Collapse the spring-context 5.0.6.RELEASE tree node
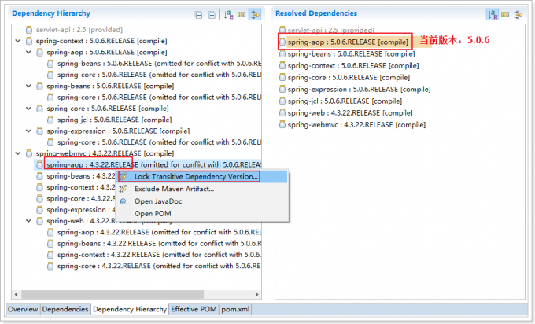The width and height of the screenshot is (535, 324). click(x=19, y=40)
